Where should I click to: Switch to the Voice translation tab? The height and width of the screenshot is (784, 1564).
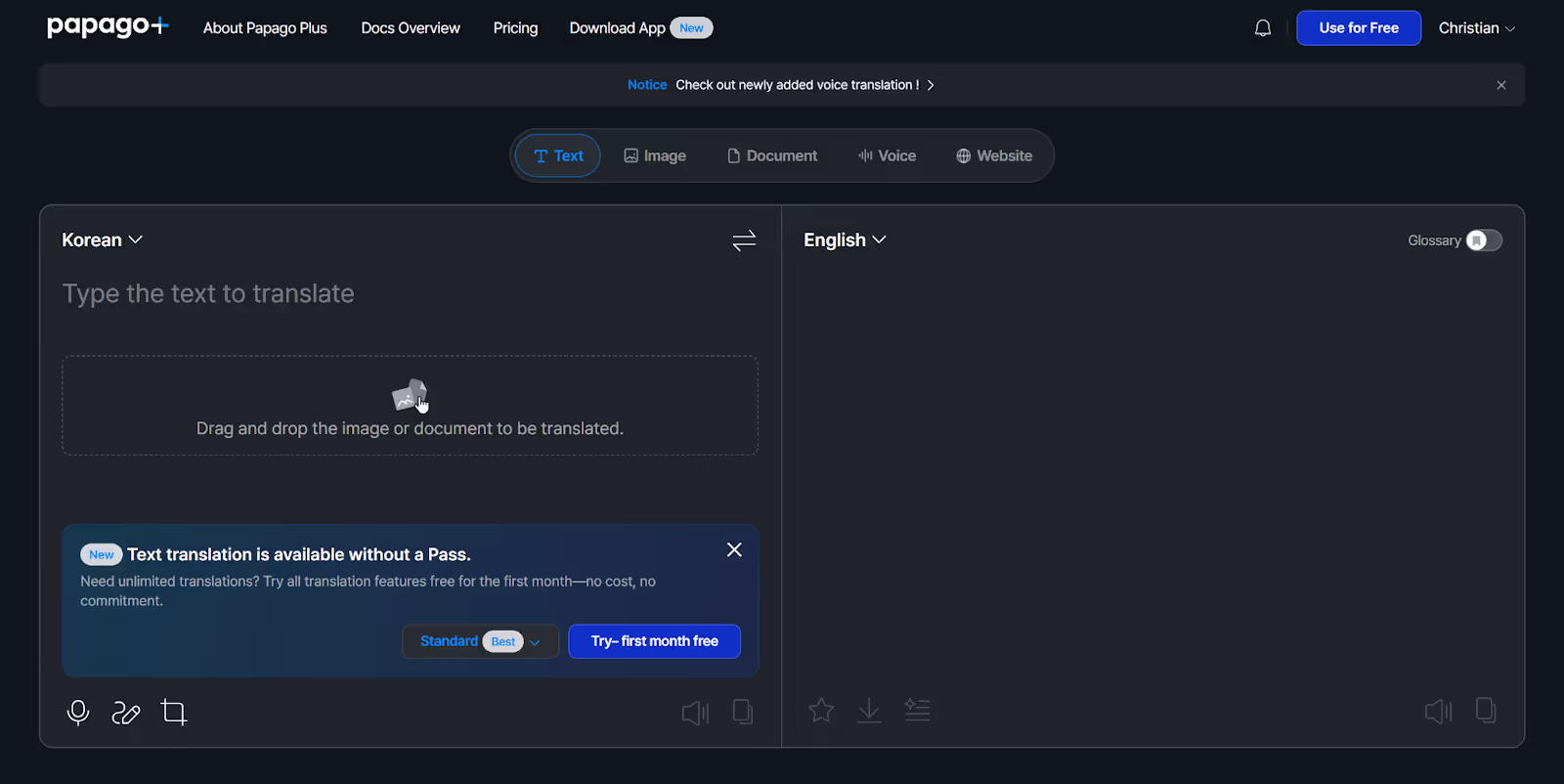coord(887,155)
